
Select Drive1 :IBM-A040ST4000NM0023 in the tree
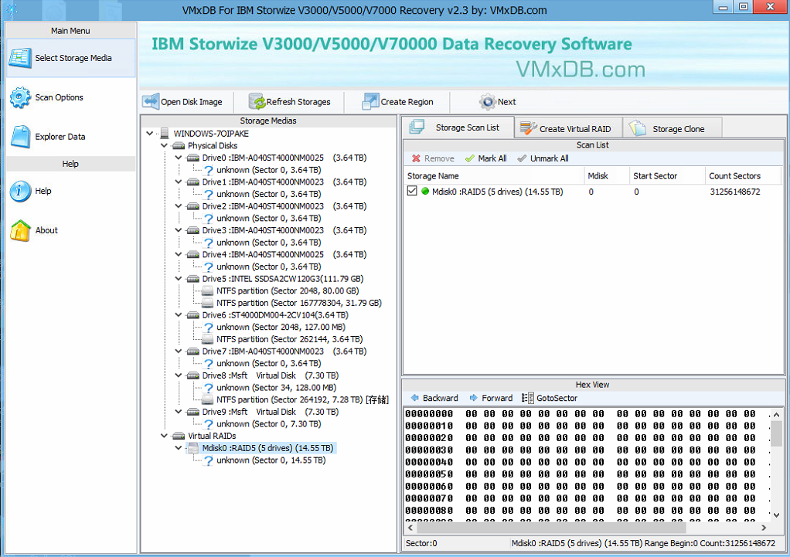click(284, 182)
